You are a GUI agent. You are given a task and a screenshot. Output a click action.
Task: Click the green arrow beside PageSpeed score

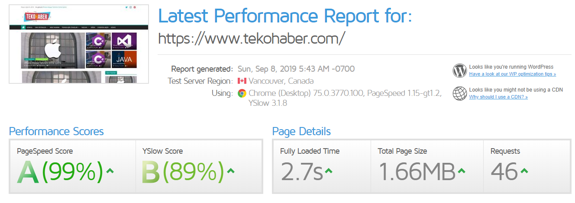(110, 171)
